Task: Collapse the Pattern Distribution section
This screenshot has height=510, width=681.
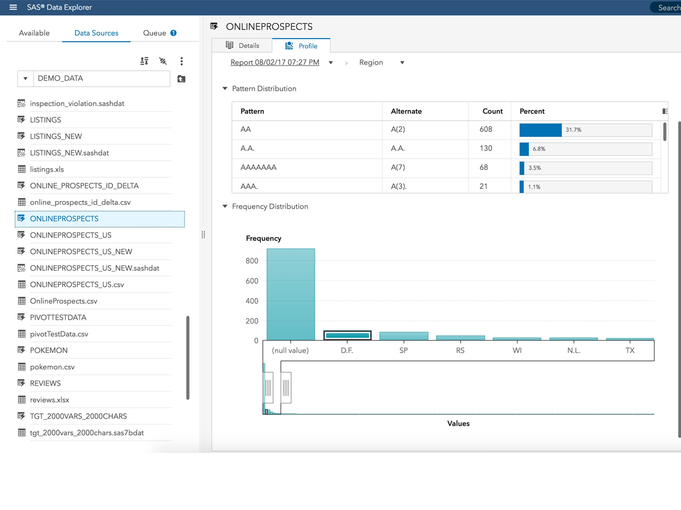Action: tap(225, 89)
